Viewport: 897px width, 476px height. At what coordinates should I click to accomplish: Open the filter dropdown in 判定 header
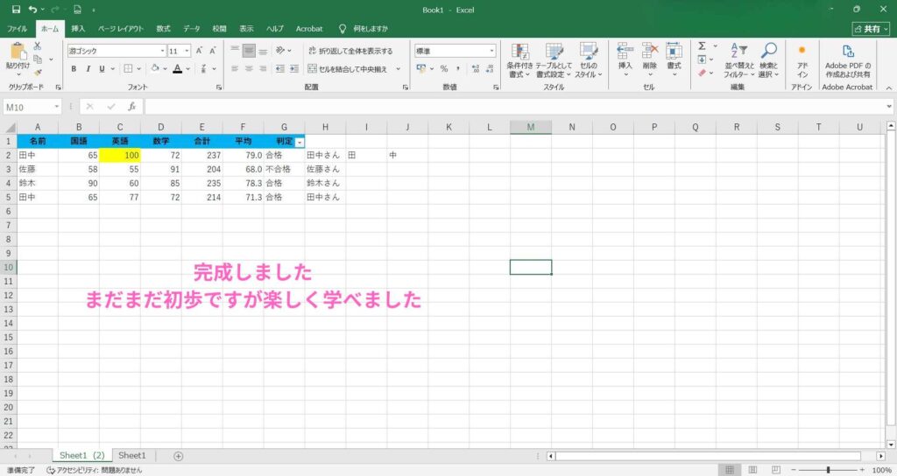(300, 142)
